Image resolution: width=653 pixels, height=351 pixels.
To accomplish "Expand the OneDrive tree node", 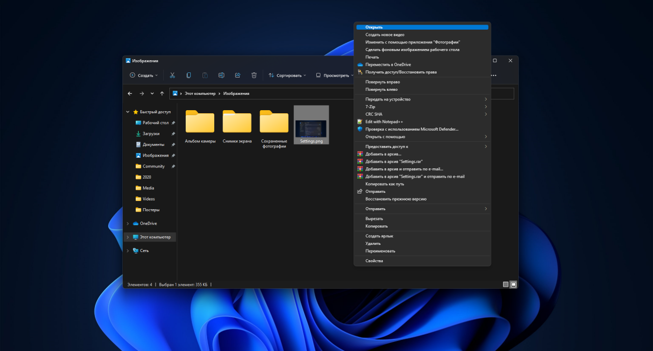I will click(128, 223).
